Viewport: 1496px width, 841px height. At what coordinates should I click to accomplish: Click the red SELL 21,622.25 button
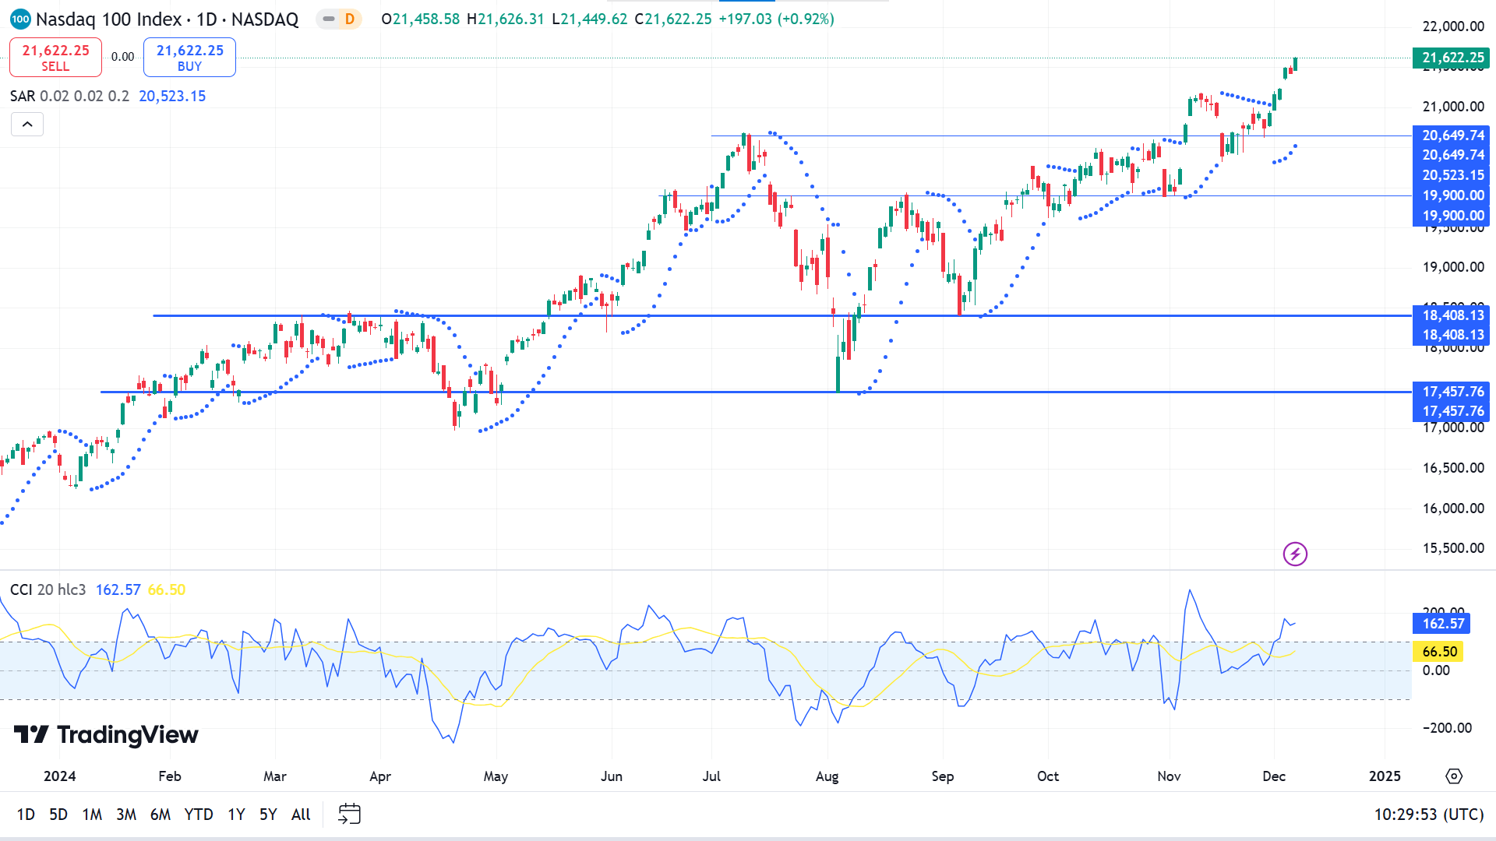55,58
